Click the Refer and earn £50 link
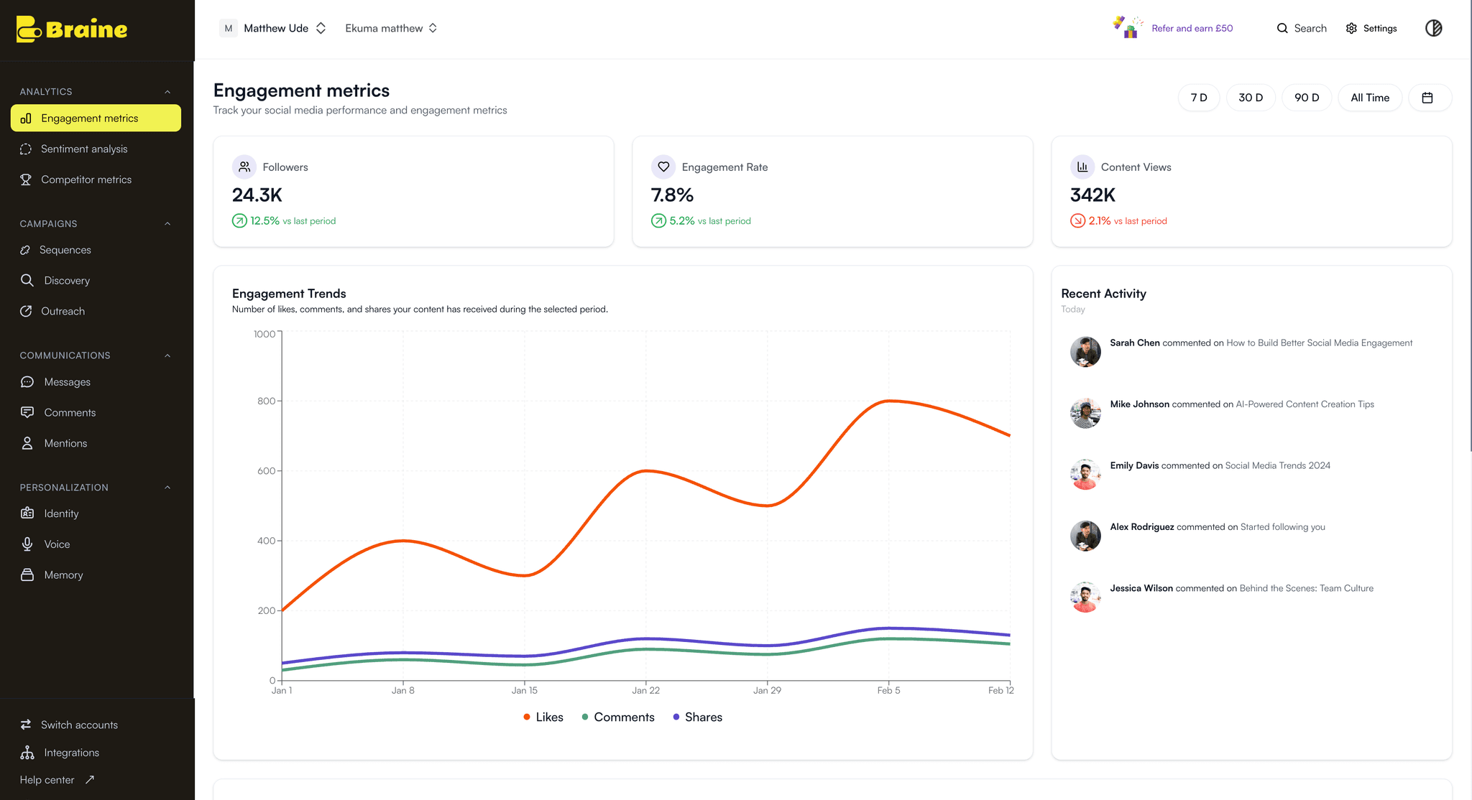This screenshot has width=1472, height=800. tap(1192, 28)
